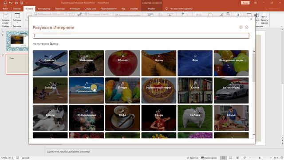This screenshot has width=284, height=160.
Task: Click the notes area placeholder text
Action: point(68,152)
